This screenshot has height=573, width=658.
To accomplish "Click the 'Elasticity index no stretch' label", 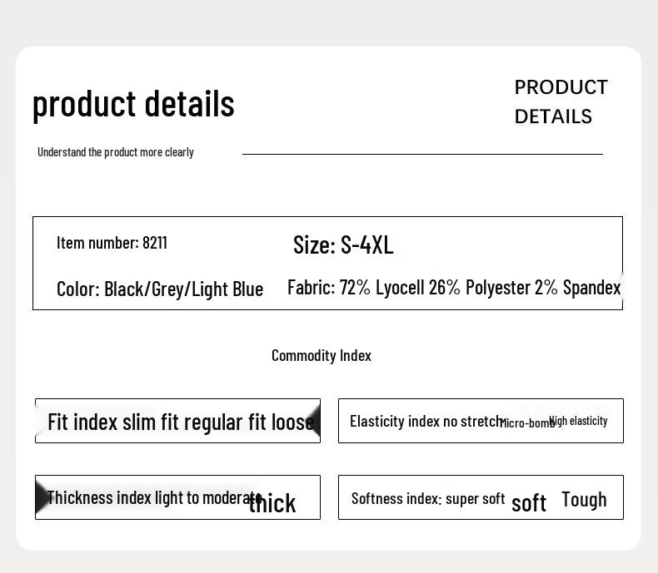I will [425, 421].
